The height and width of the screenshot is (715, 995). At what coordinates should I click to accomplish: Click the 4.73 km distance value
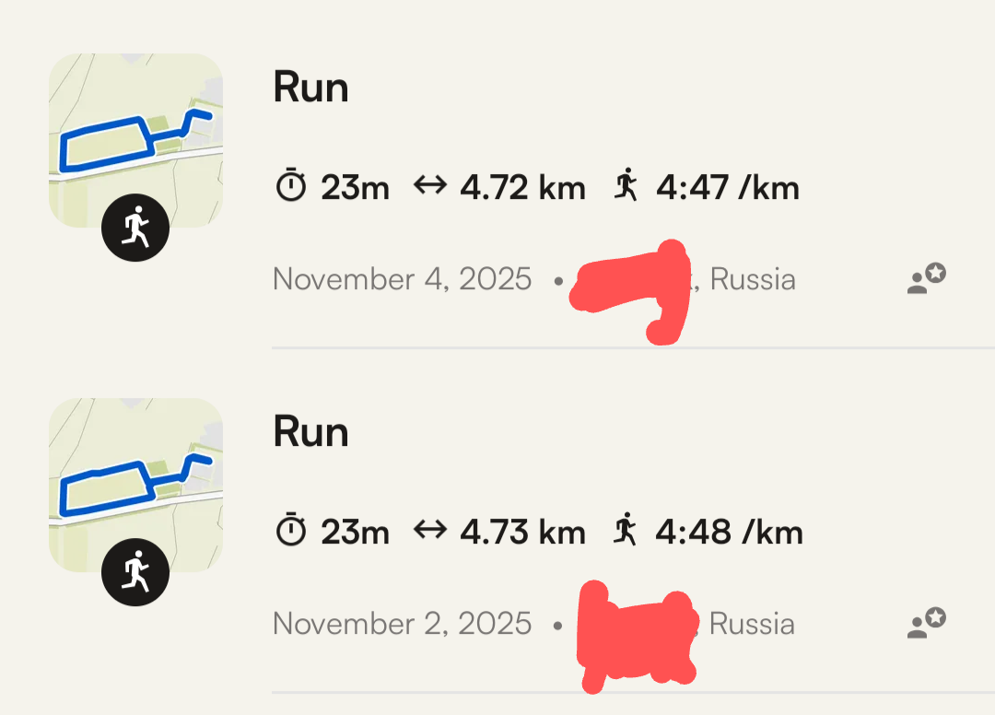(522, 533)
